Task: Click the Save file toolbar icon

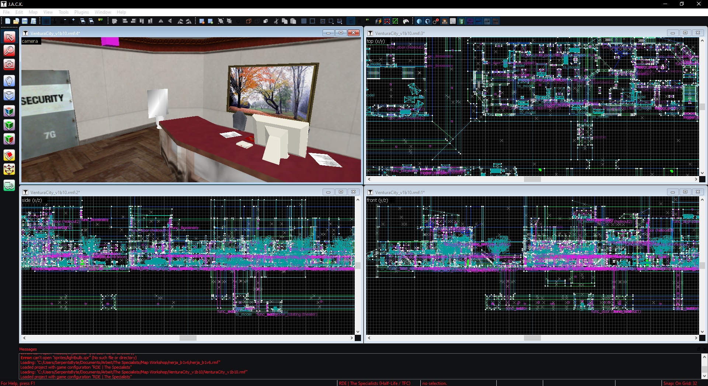Action: tap(25, 21)
